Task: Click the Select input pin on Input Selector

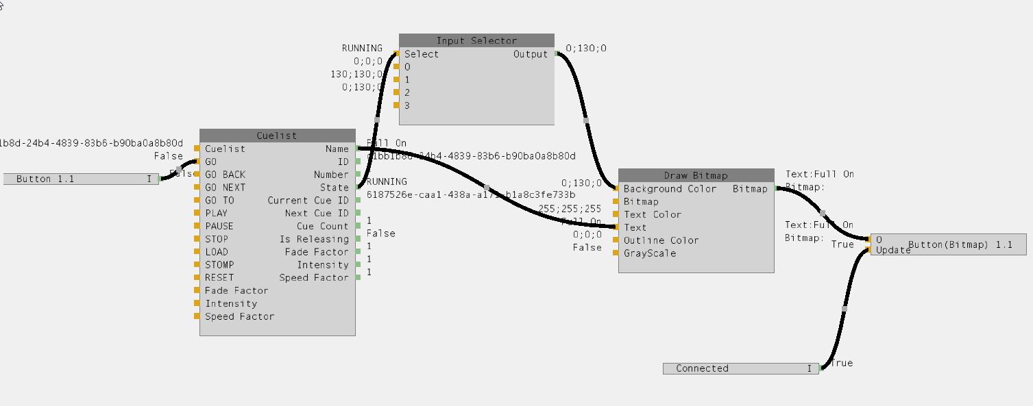Action: click(x=397, y=54)
